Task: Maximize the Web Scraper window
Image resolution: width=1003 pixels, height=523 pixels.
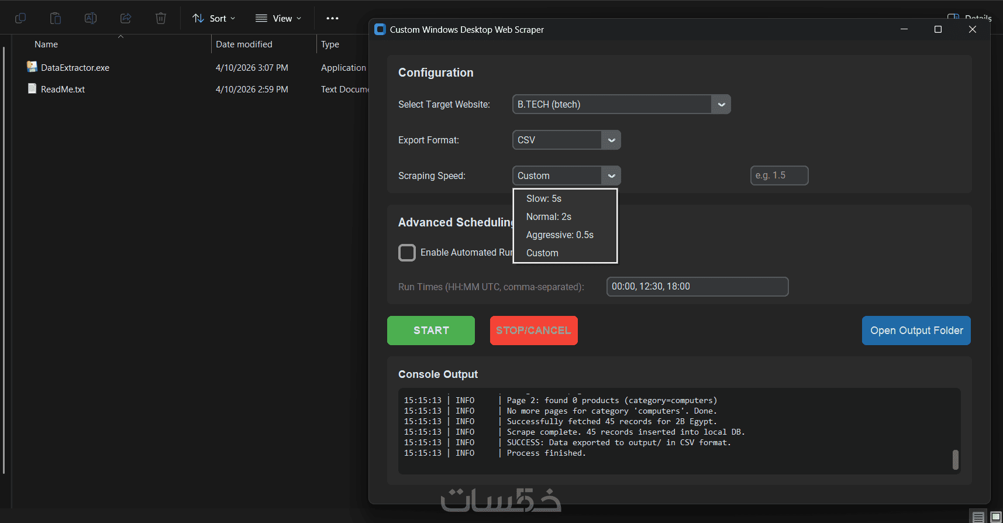Action: click(938, 29)
